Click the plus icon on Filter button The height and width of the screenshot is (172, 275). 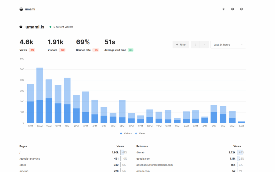[x=177, y=45]
